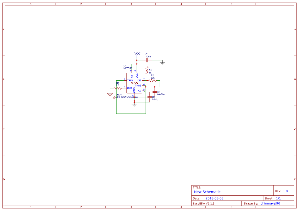
Task: Select resistor R2 symbol
Action: click(151, 80)
